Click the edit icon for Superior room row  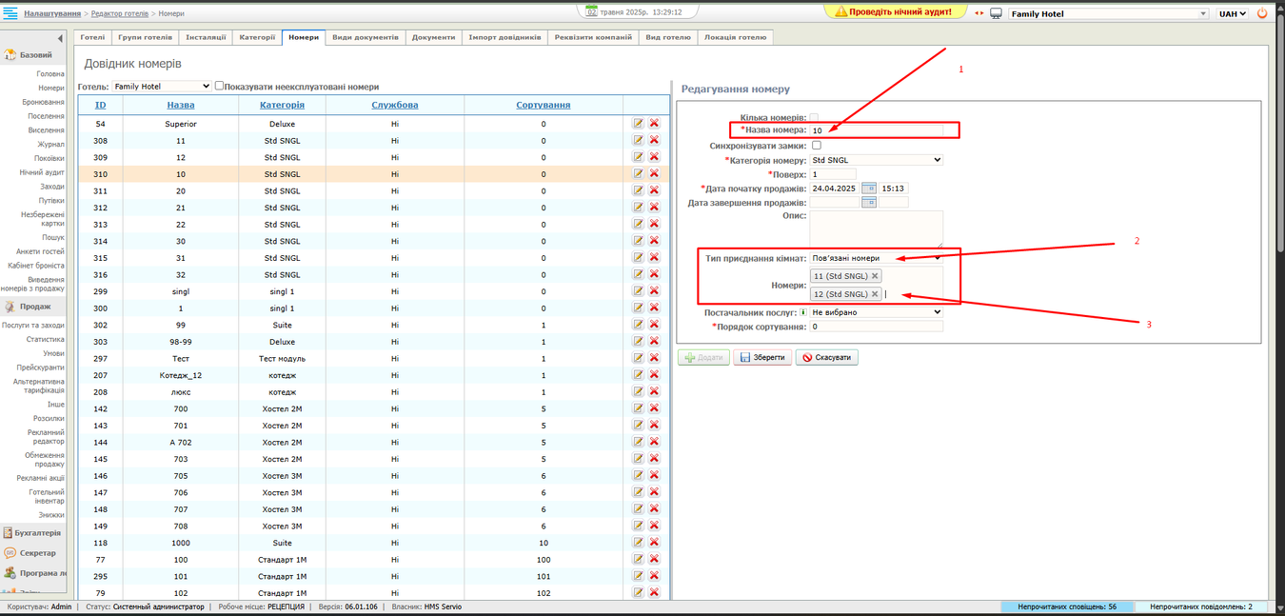(x=638, y=124)
